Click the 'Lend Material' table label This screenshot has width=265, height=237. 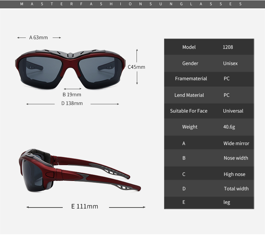[189, 95]
